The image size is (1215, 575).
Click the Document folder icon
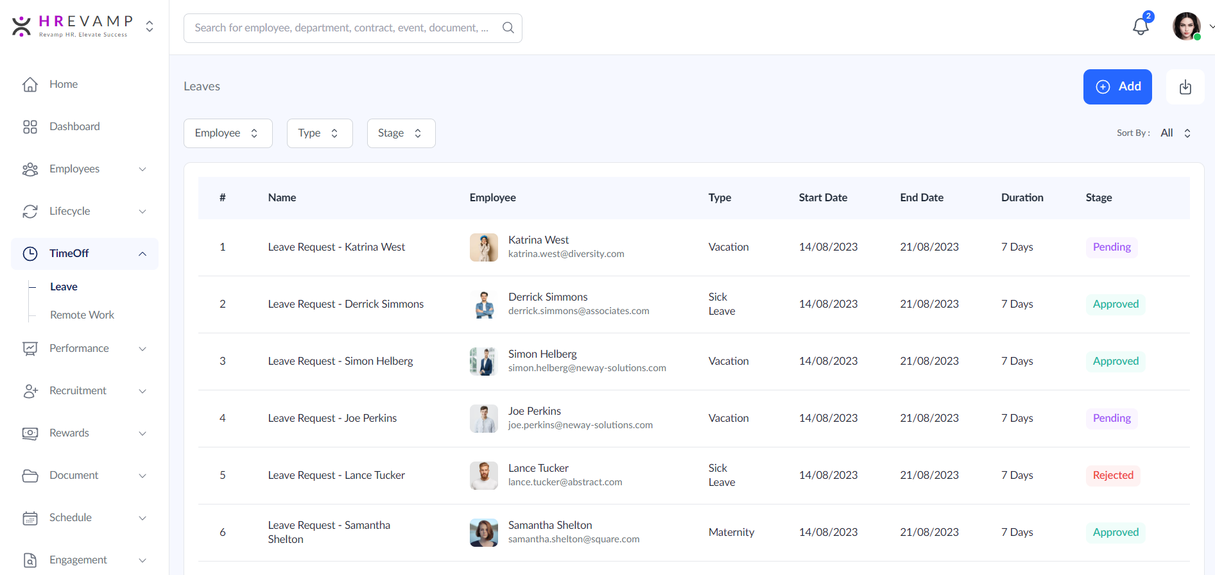[30, 476]
